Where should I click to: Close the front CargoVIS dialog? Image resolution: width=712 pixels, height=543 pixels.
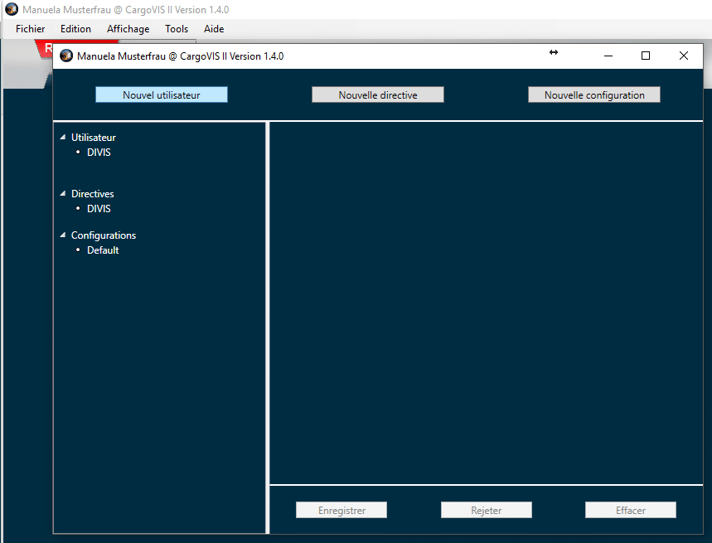(683, 56)
